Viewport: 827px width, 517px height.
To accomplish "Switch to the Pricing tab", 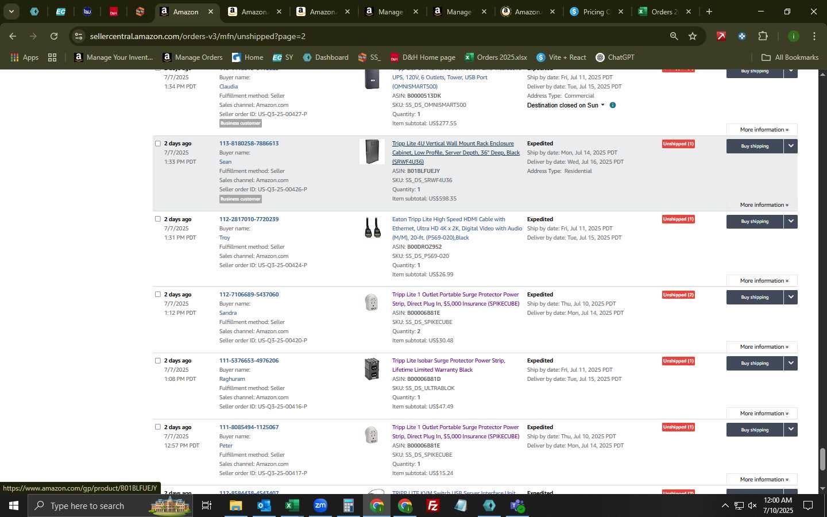I will [x=596, y=11].
